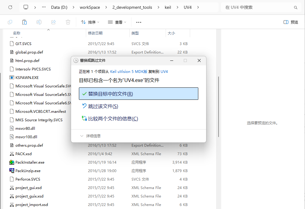The image size is (305, 209).
Task: Choose 跳过该文件 skip option
Action: [103, 106]
